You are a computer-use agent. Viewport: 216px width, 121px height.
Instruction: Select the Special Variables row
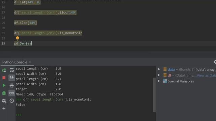coord(186,81)
